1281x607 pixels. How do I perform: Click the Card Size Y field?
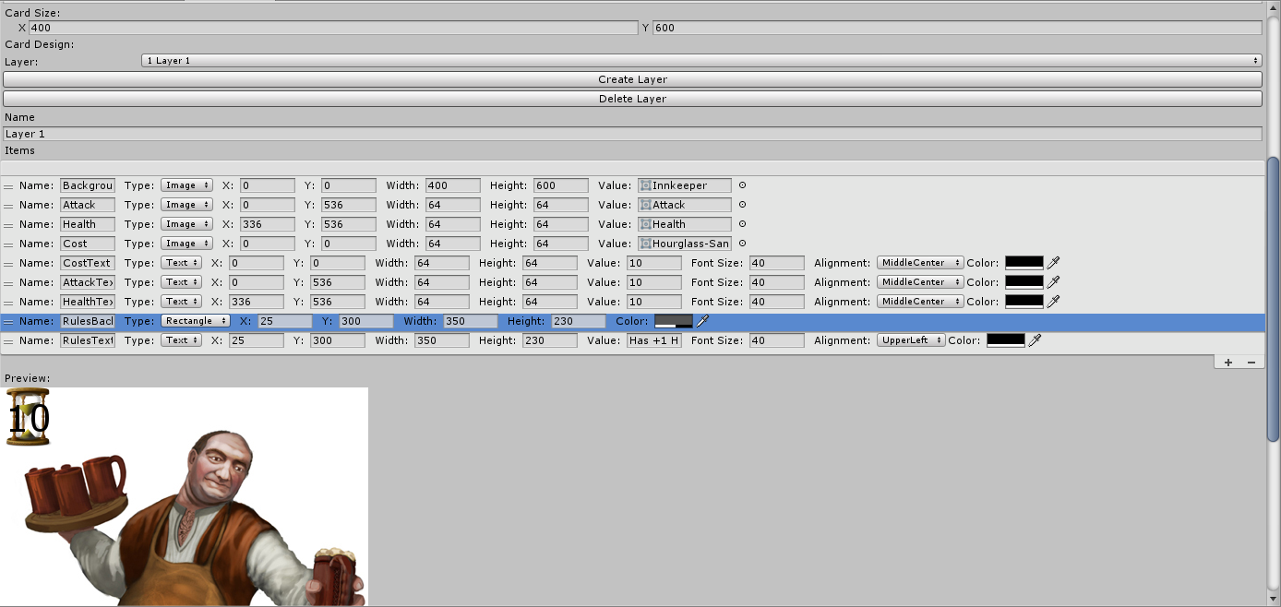pos(957,28)
